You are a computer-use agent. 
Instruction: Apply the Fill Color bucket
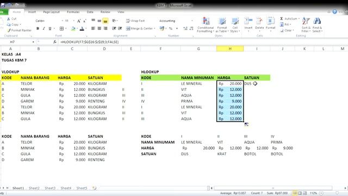pyautogui.click(x=73, y=28)
